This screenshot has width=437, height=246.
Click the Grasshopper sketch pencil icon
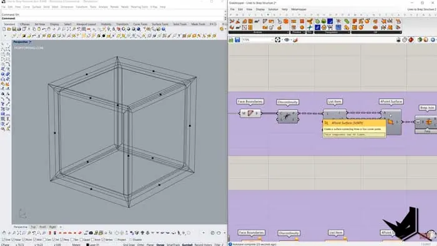click(295, 40)
